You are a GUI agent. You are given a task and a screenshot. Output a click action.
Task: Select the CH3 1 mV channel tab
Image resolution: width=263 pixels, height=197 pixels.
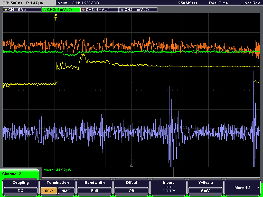click(x=99, y=10)
